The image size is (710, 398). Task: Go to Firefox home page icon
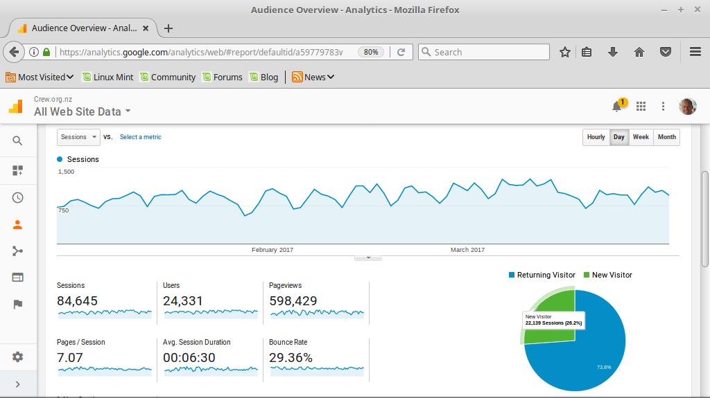point(639,52)
